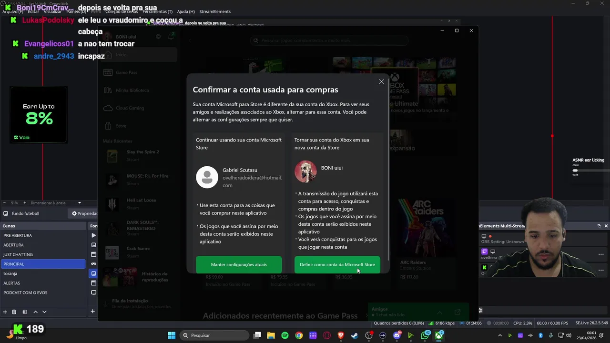The image size is (610, 343).
Task: Move scene up with arrow icon
Action: (x=35, y=312)
